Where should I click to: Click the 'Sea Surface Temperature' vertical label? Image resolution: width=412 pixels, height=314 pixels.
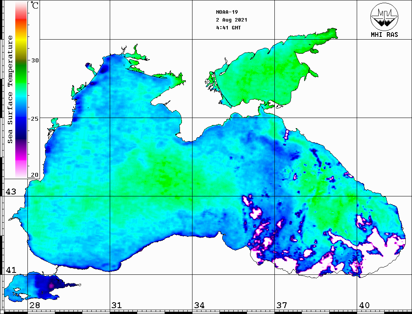click(x=10, y=89)
